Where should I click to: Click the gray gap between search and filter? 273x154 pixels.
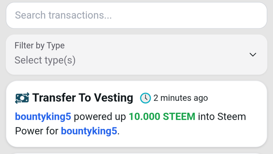pos(136,31)
